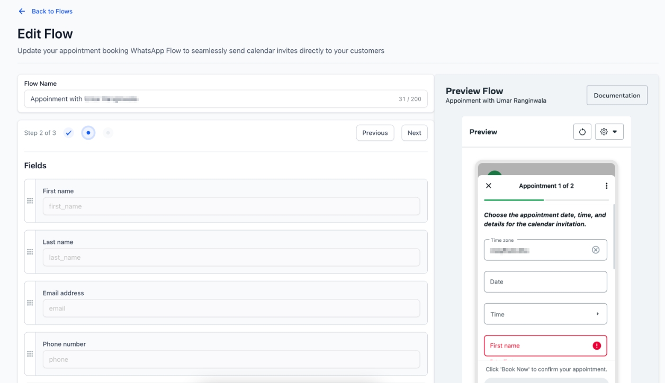Click the refresh preview icon button

pyautogui.click(x=582, y=132)
